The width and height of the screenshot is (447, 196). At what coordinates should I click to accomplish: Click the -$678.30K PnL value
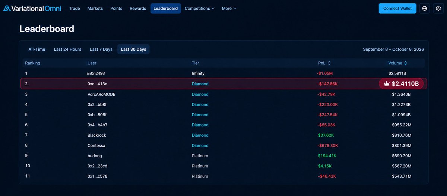click(x=327, y=145)
